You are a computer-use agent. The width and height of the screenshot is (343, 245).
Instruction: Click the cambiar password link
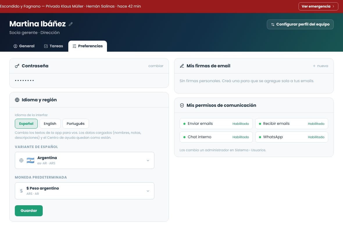[156, 66]
